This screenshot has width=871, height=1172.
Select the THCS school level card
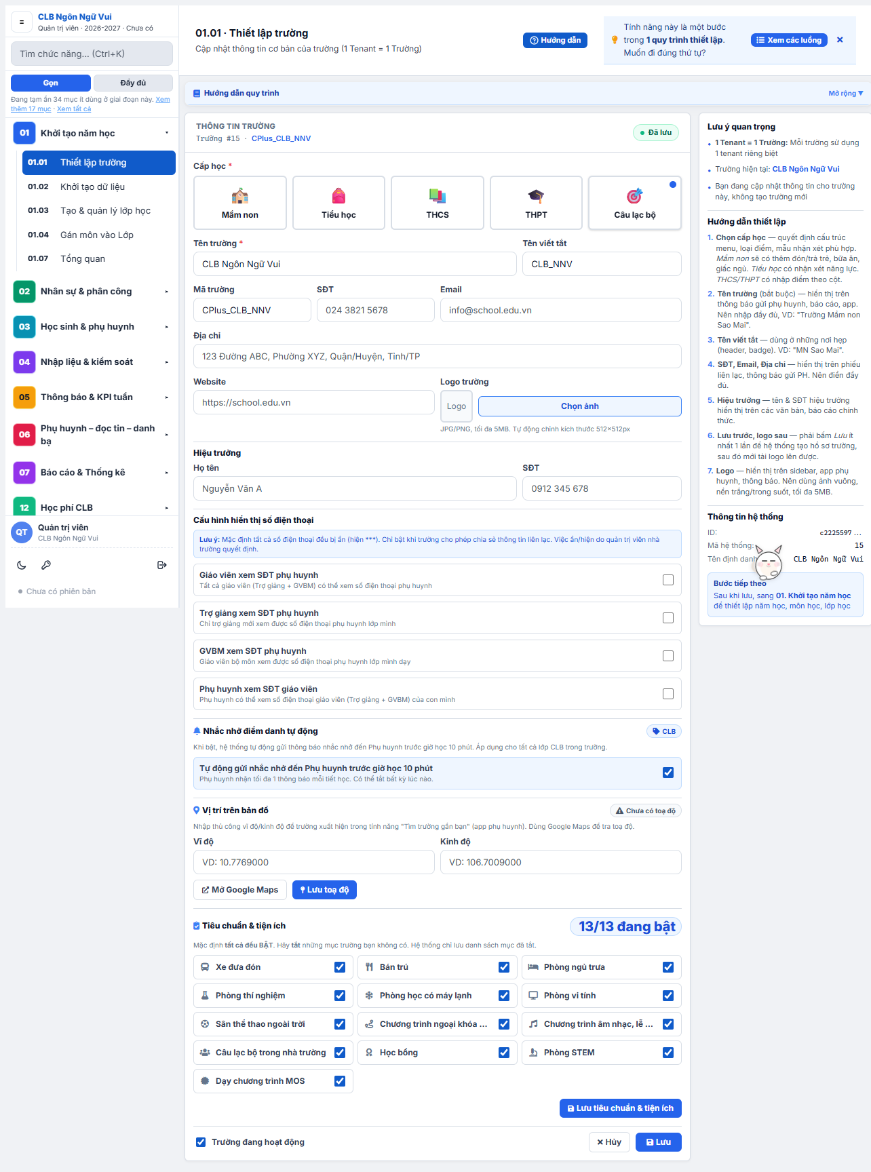point(438,203)
